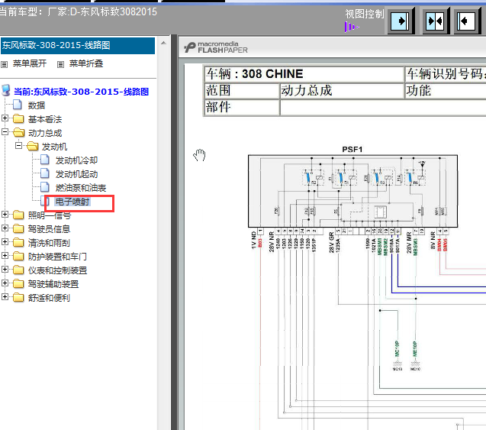
Task: Click the open 发动机 folder icon
Action: tap(32, 146)
